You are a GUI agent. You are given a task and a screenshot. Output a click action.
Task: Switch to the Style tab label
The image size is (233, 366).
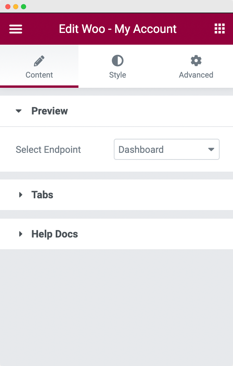click(x=118, y=75)
